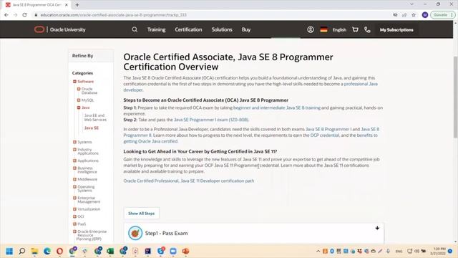Open Opera browser from taskbar

coord(59,252)
